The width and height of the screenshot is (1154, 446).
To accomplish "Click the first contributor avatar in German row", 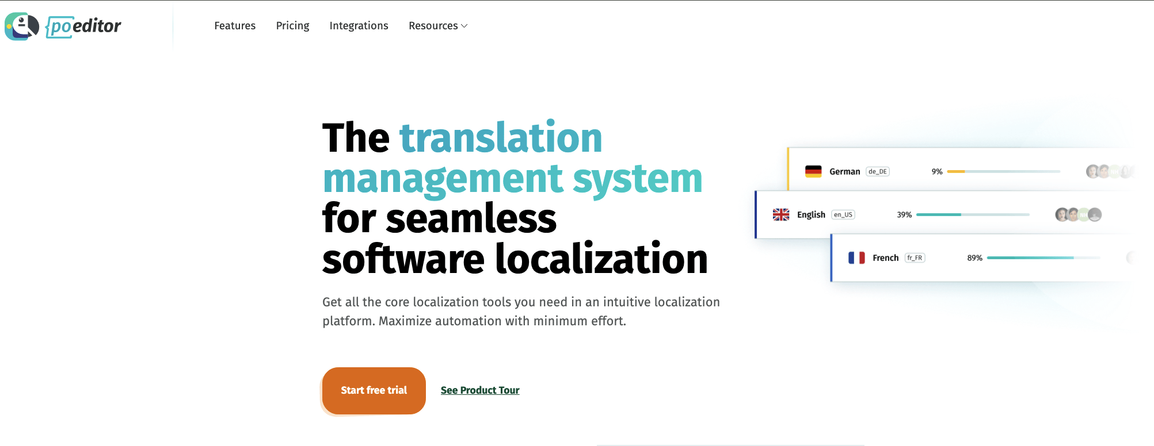I will (1092, 171).
